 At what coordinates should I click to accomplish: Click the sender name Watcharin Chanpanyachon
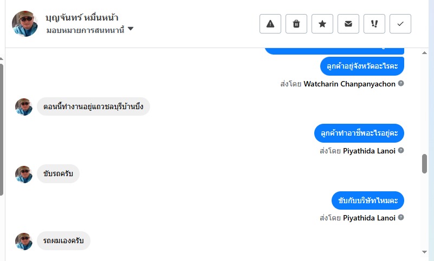click(x=350, y=84)
